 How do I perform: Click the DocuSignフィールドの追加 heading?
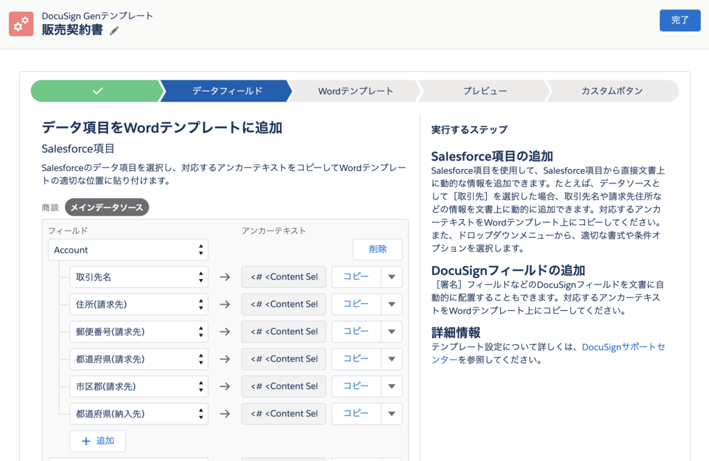point(508,271)
